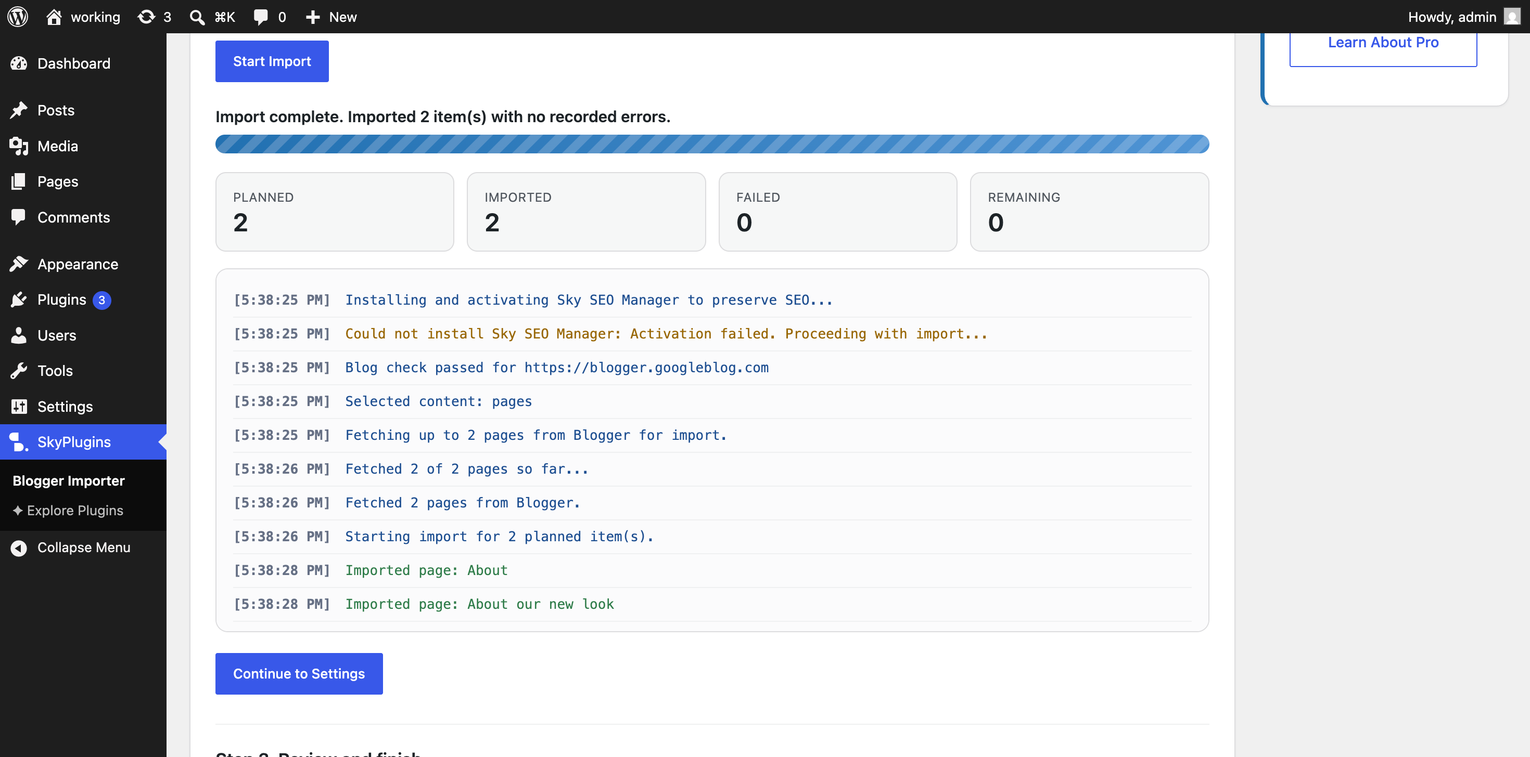Click the Pages icon in sidebar

19,181
